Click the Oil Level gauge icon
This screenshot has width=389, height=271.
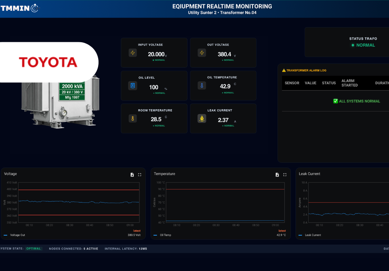[x=133, y=86]
